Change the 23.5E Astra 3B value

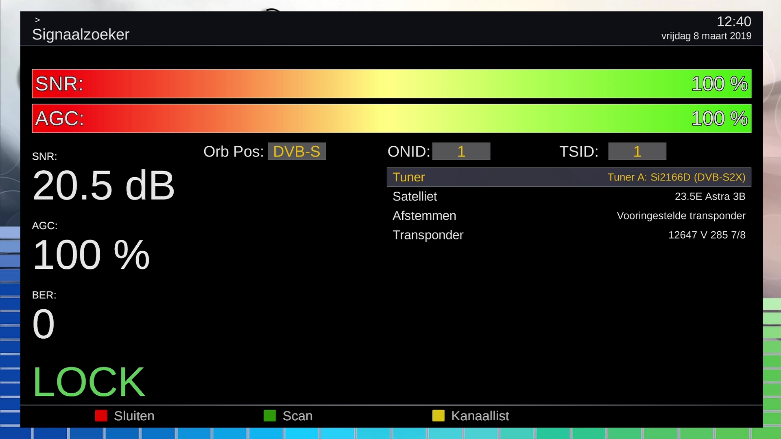pos(710,196)
